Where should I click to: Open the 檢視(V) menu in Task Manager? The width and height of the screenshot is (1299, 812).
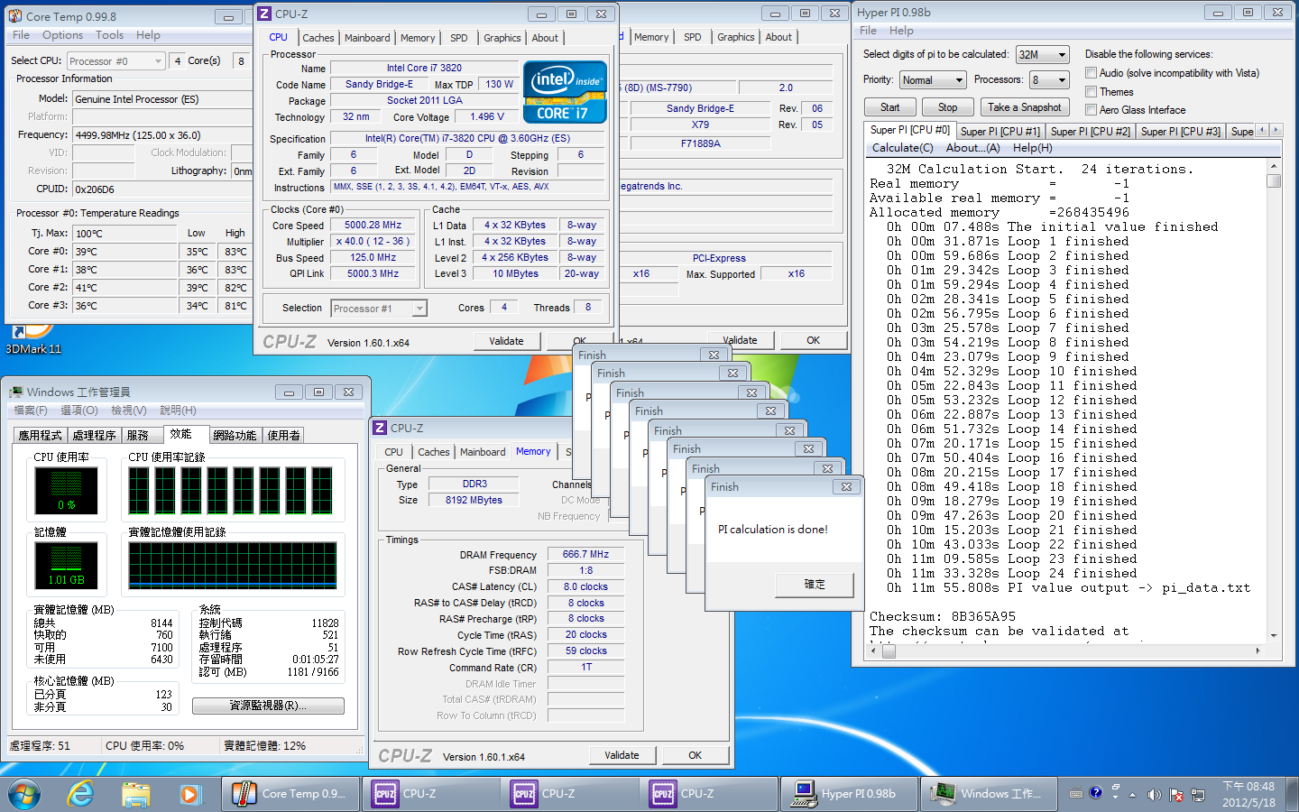coord(128,411)
